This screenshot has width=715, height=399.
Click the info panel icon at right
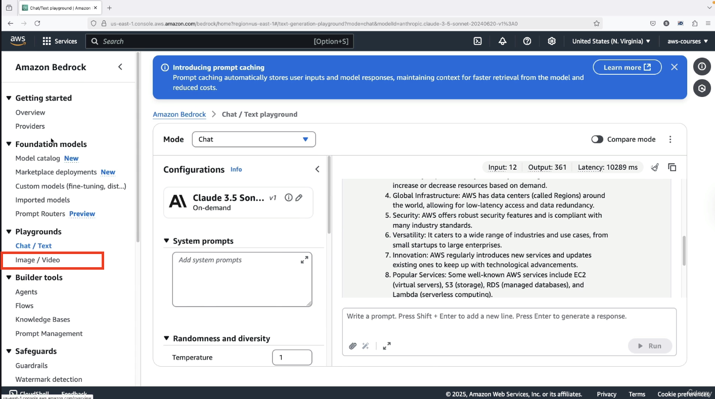pos(702,67)
